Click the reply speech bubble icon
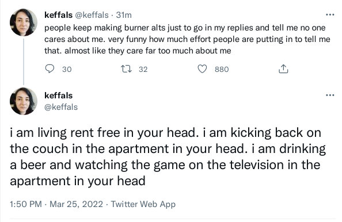342x222 pixels. [50, 69]
